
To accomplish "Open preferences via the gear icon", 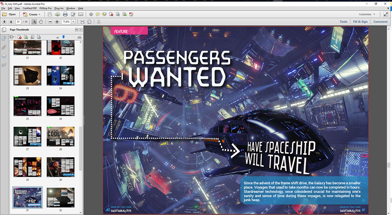I will [x=91, y=14].
